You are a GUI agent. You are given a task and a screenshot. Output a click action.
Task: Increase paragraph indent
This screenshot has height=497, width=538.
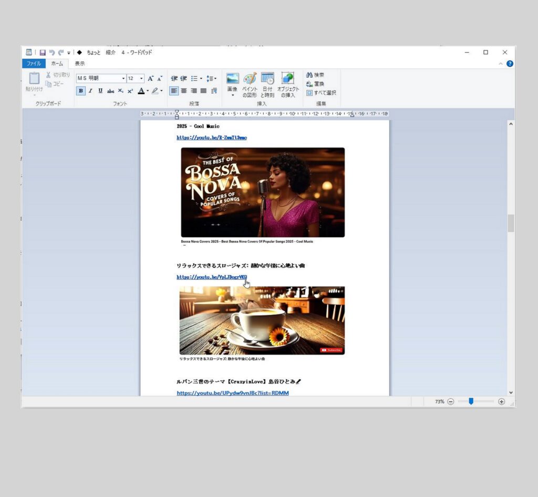(184, 79)
